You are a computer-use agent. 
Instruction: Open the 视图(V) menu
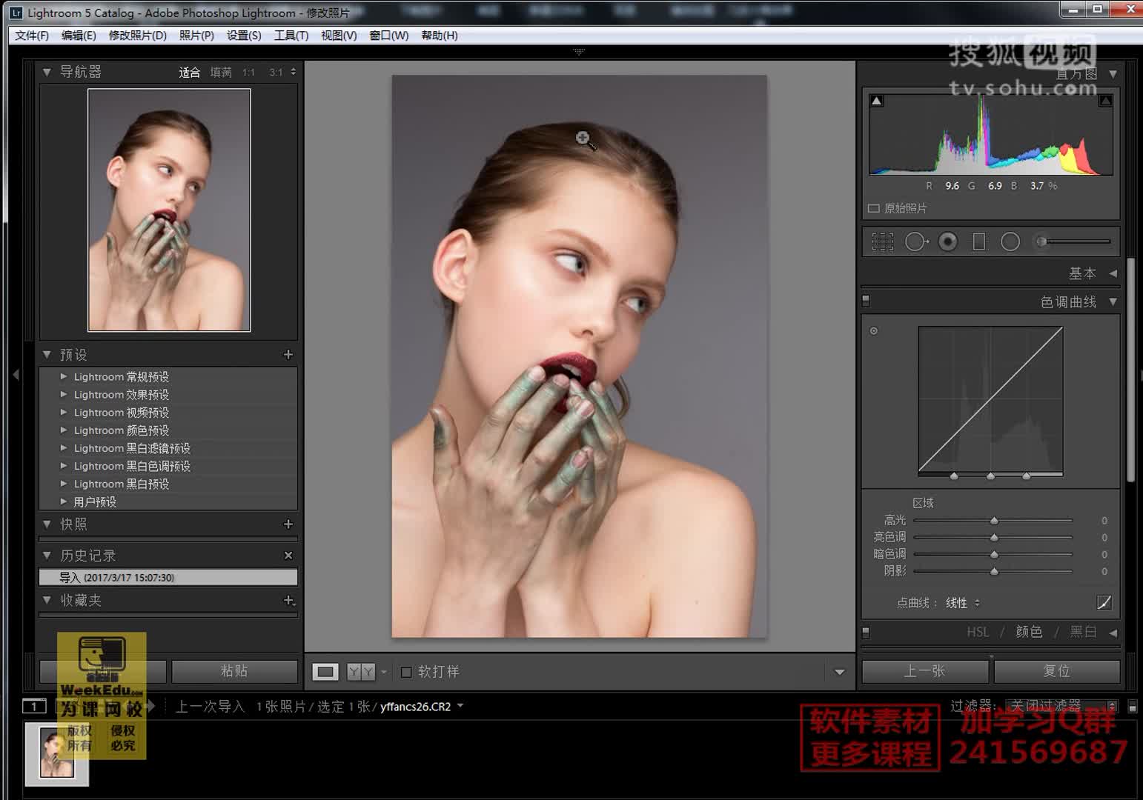pyautogui.click(x=338, y=36)
